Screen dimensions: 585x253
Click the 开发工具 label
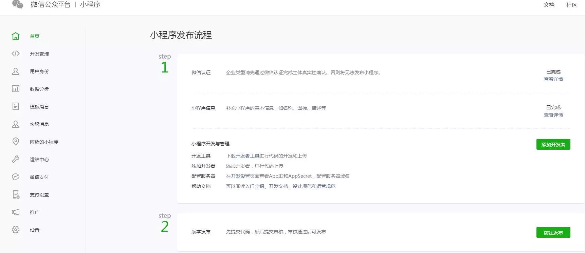click(x=201, y=156)
